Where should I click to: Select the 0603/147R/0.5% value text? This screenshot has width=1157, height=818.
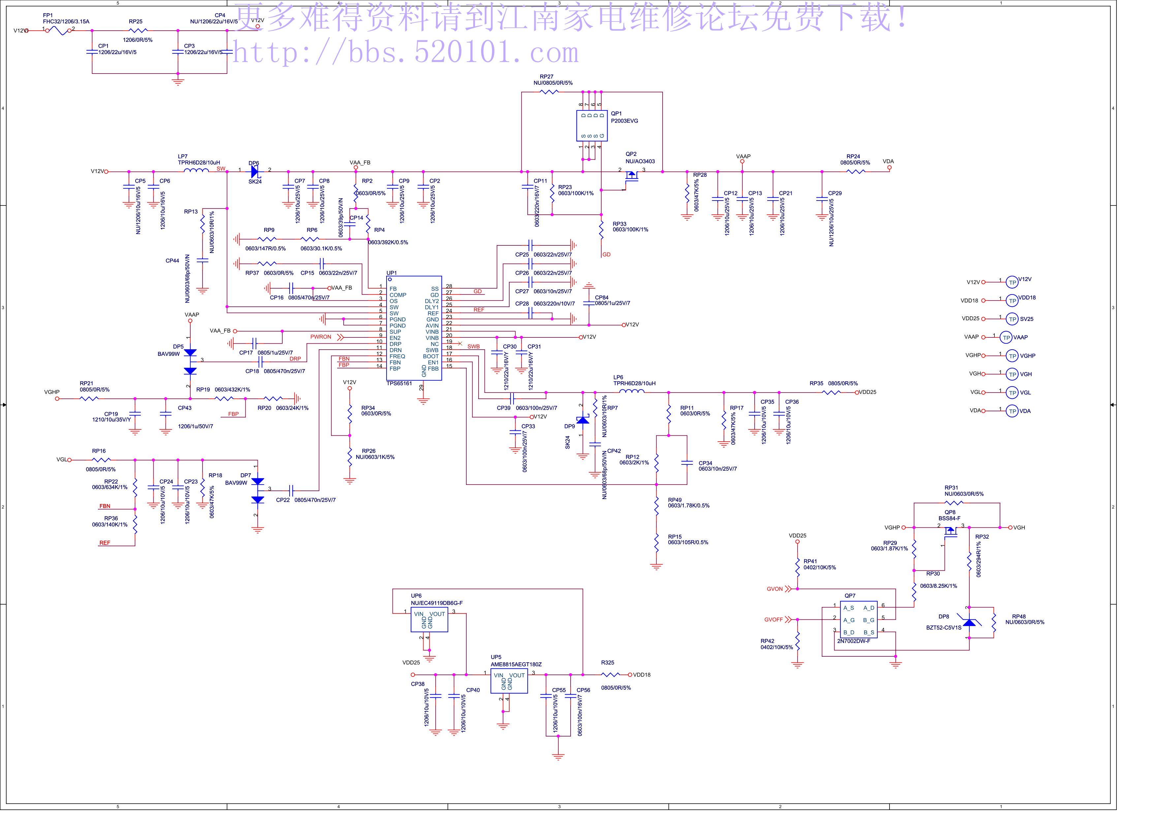[266, 249]
